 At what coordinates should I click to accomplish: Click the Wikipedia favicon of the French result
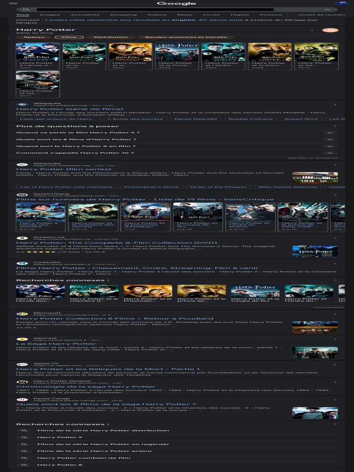point(22,105)
